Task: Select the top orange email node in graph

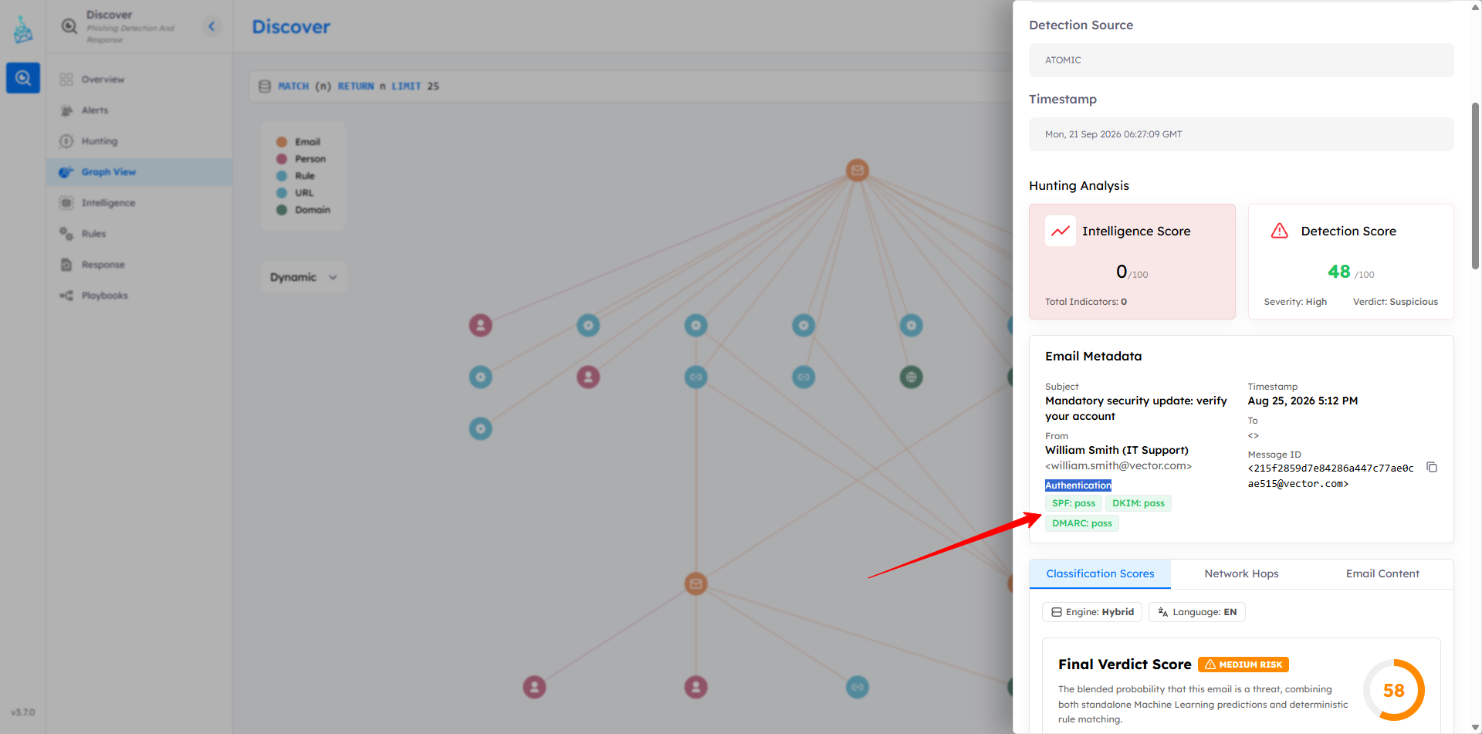Action: (857, 170)
